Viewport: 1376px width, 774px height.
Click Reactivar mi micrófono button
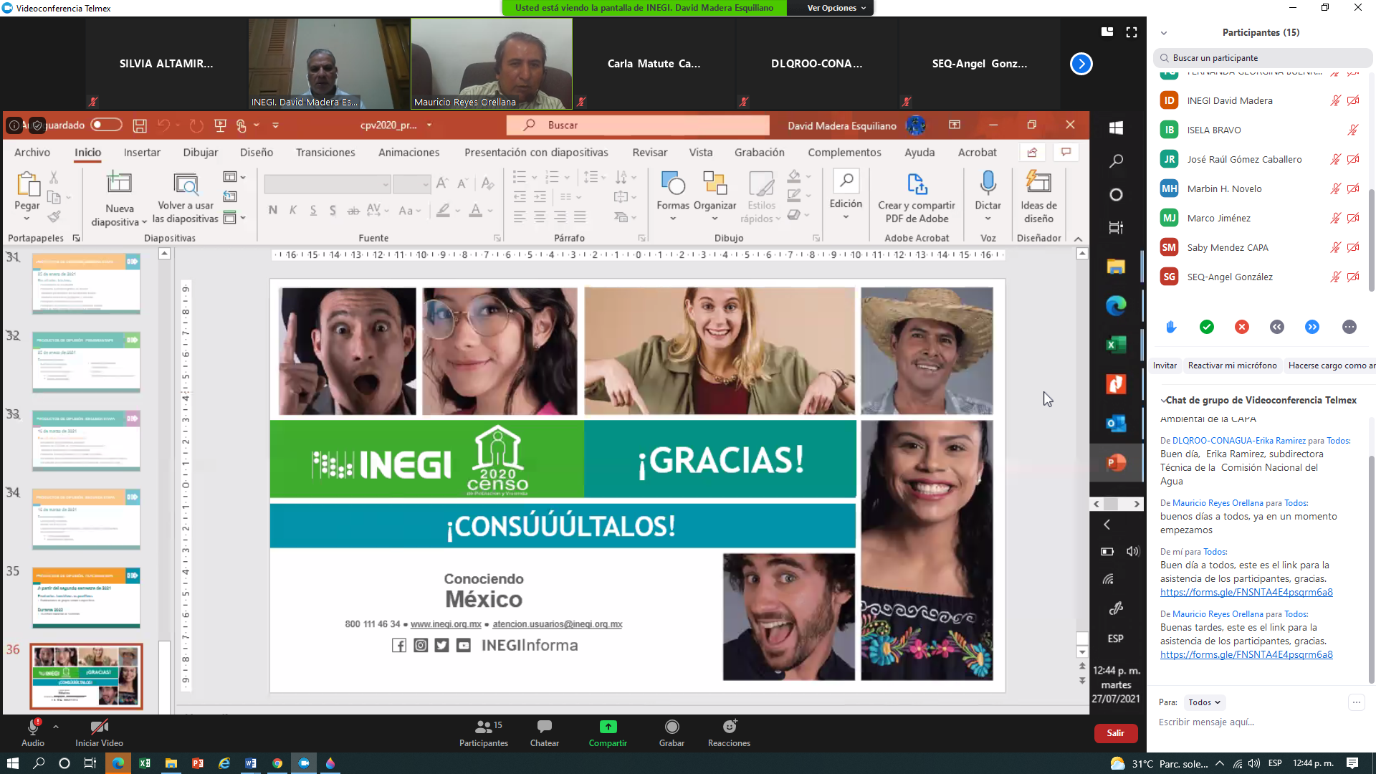point(1233,365)
